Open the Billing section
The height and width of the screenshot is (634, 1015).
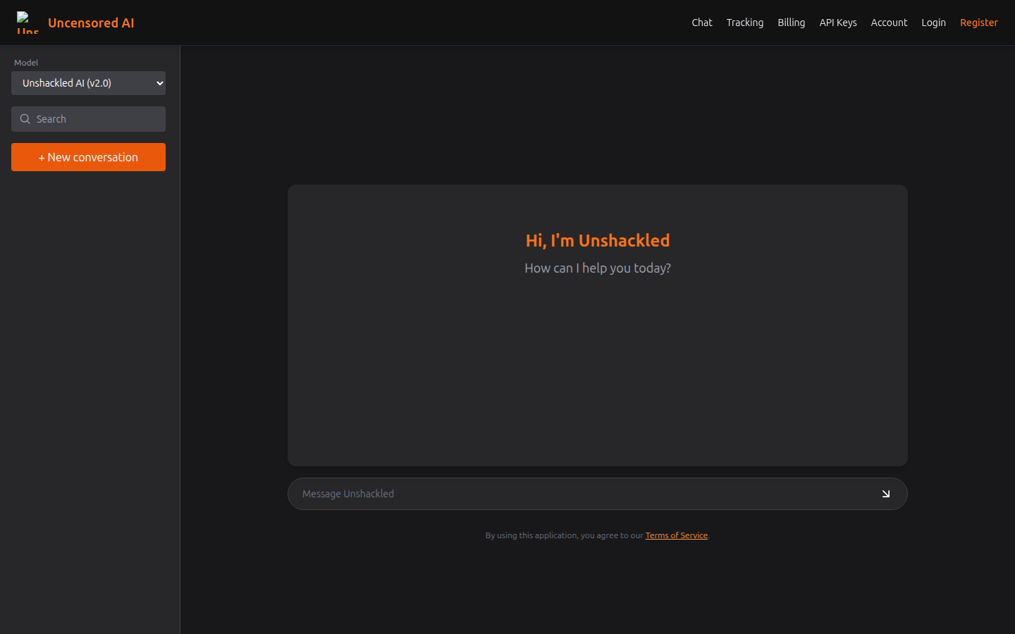791,23
